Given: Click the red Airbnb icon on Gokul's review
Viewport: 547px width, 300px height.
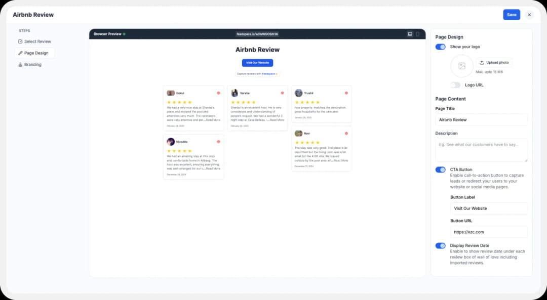Looking at the screenshot, I should [x=218, y=93].
